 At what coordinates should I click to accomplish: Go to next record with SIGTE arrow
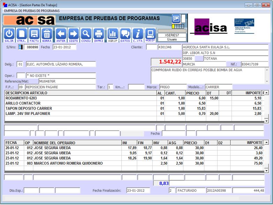(x=73, y=35)
